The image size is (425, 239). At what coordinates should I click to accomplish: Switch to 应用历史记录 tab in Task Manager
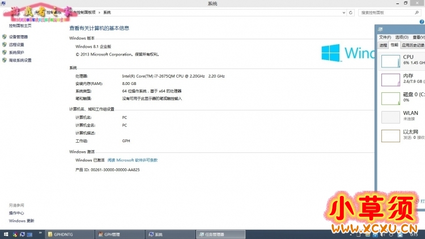413,45
